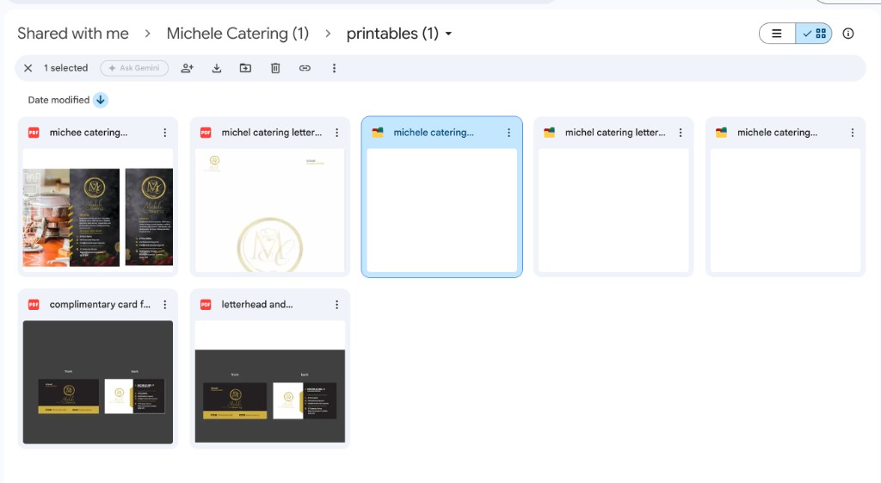Open options menu for complimentary card PDF
This screenshot has height=483, width=881.
pyautogui.click(x=164, y=305)
